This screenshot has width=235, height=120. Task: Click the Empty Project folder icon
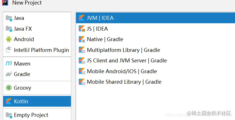9,115
